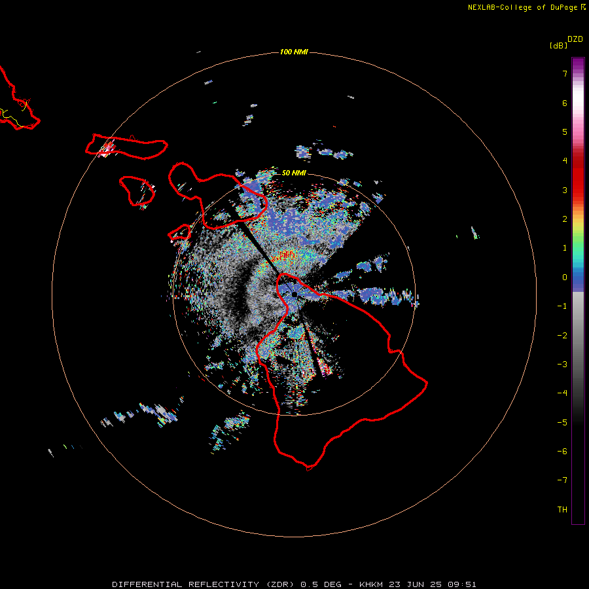Click the [dB] units label
Image resolution: width=589 pixels, height=589 pixels.
point(558,45)
